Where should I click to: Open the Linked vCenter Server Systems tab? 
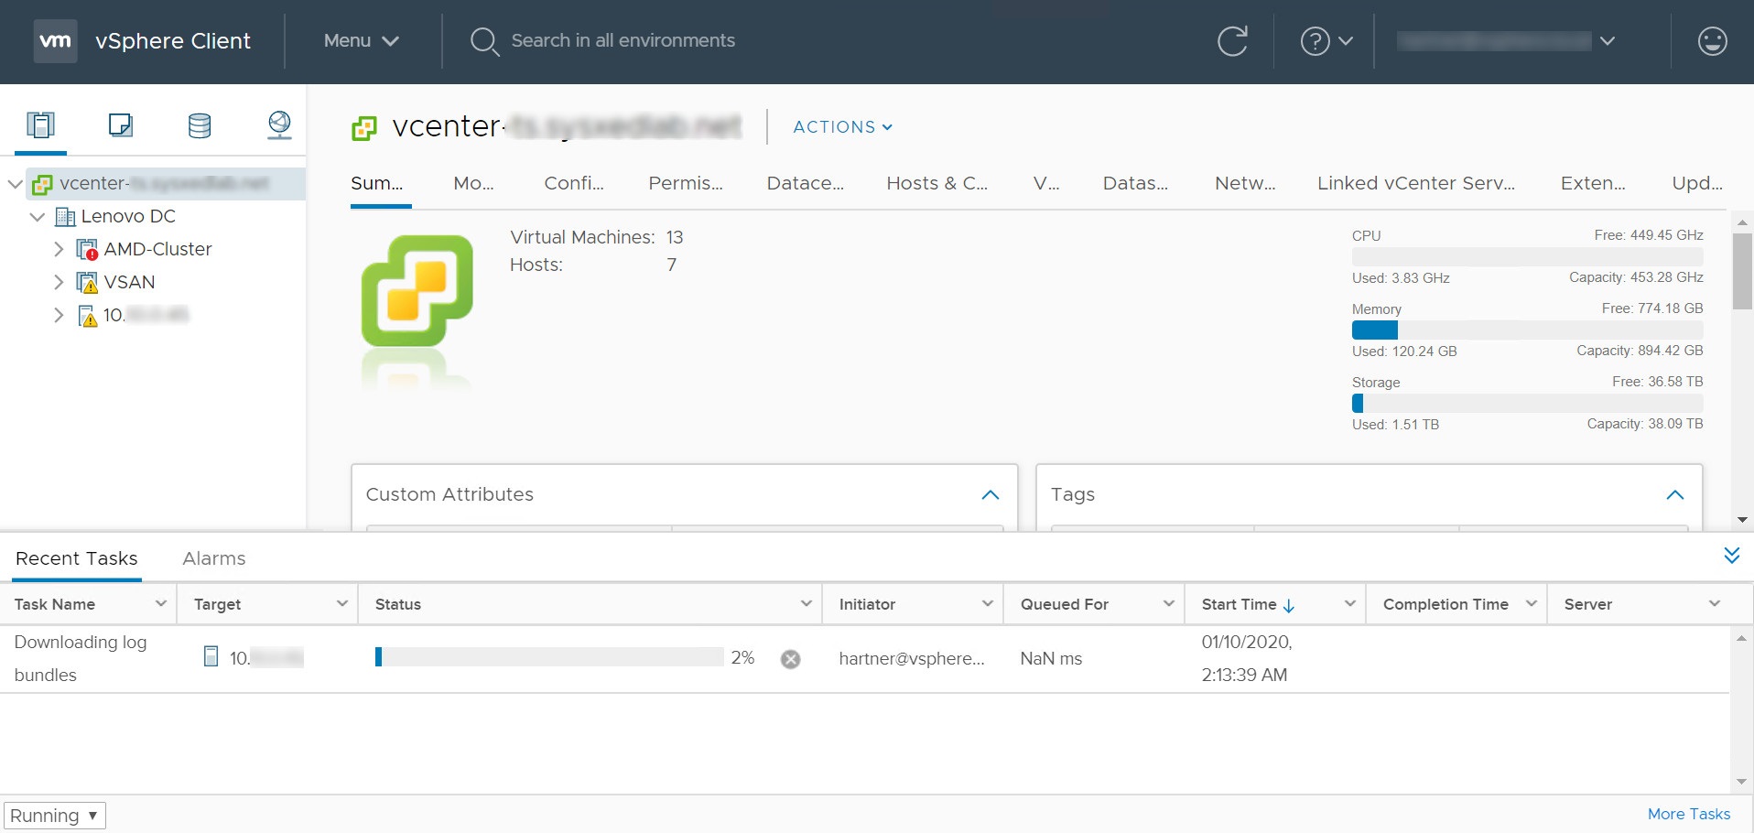click(1416, 183)
